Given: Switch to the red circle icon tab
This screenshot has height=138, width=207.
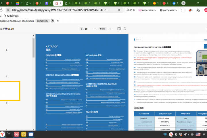Looking at the screenshot, I should pyautogui.click(x=165, y=3).
